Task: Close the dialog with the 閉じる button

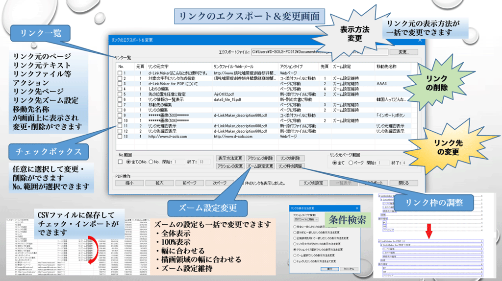Action: (x=403, y=183)
